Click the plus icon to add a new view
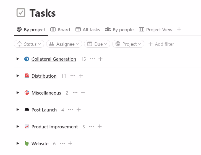This screenshot has height=155, width=201. pyautogui.click(x=179, y=29)
